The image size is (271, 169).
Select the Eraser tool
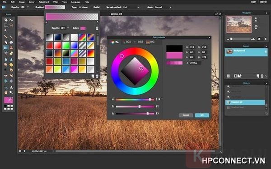point(6,42)
